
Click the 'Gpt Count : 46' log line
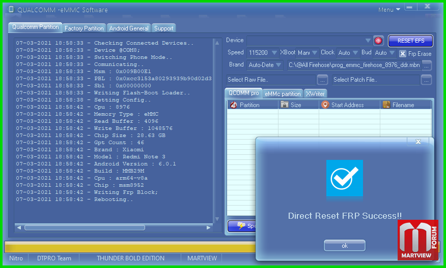(x=80, y=142)
